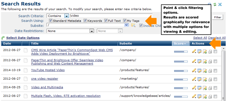Click the 2014-10-19 date cell
The width and height of the screenshot is (227, 101).
point(12,70)
